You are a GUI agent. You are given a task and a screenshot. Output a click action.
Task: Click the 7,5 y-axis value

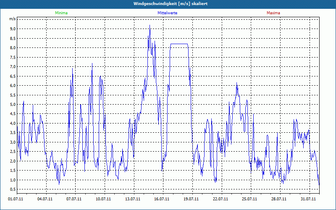click(x=13, y=57)
